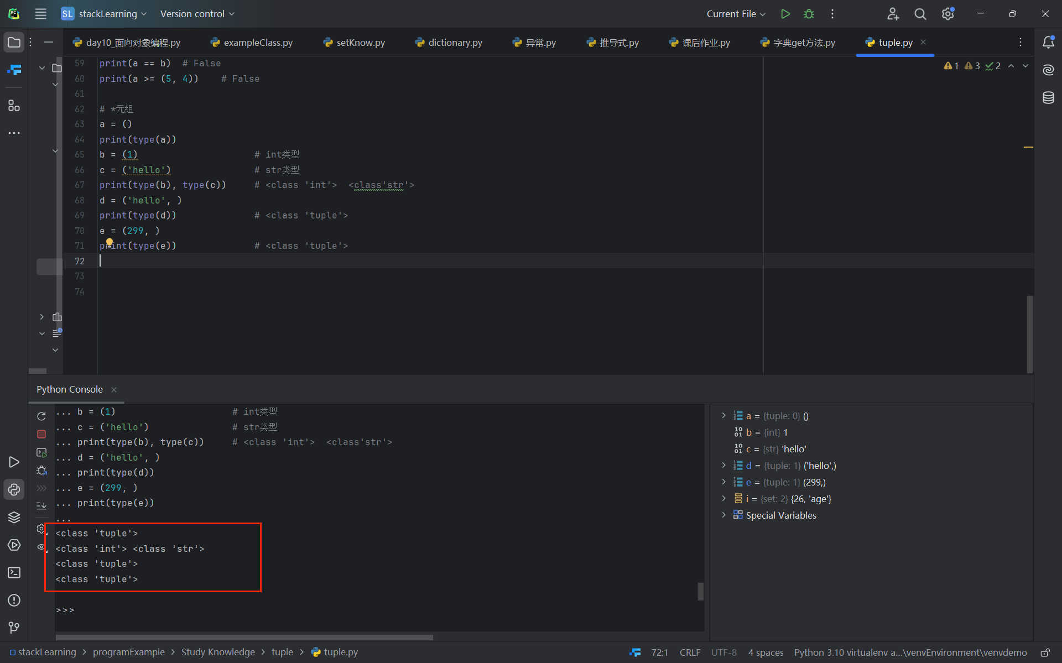Switch to the dictionary.py tab
Screen dimensions: 1062x663
coord(455,43)
